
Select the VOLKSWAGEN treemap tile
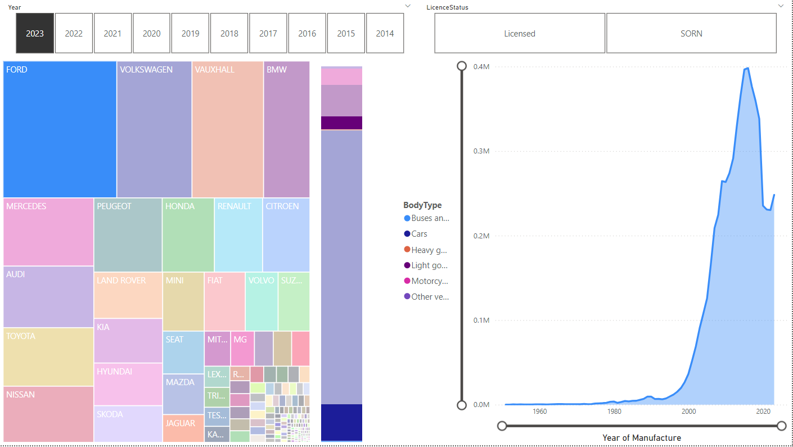[155, 129]
